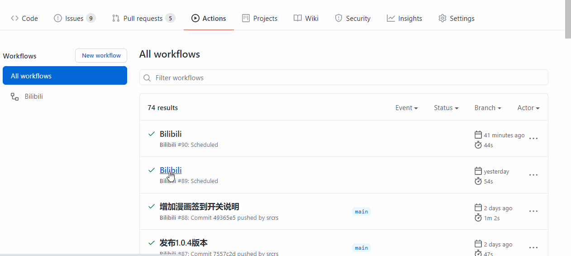Open the 发布1.0.4版本 workflow run
Image resolution: width=571 pixels, height=256 pixels.
184,243
